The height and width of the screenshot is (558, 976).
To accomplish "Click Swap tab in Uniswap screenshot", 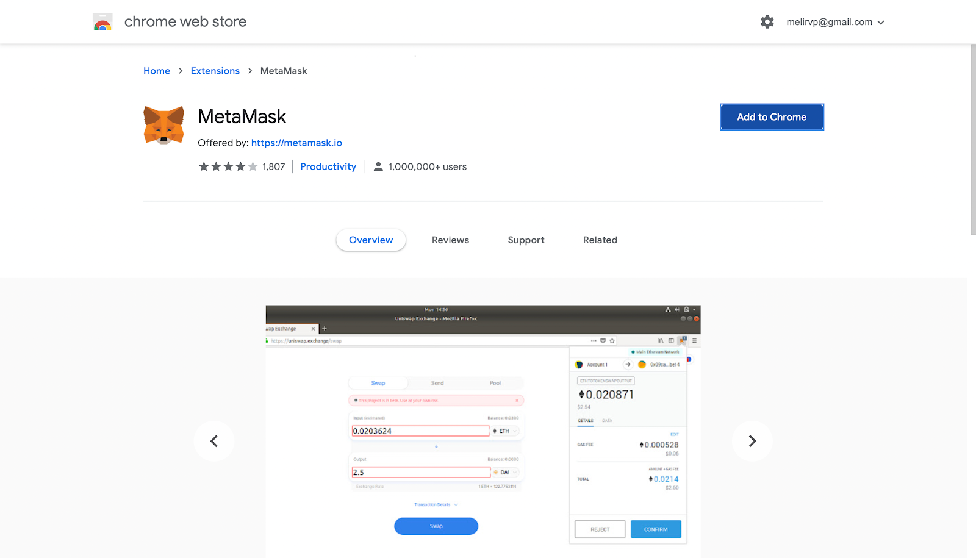I will click(x=378, y=383).
